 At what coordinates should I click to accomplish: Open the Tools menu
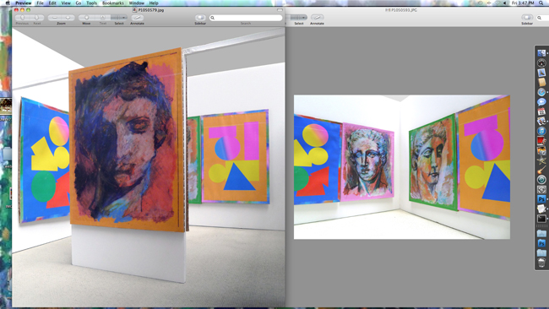(x=91, y=3)
